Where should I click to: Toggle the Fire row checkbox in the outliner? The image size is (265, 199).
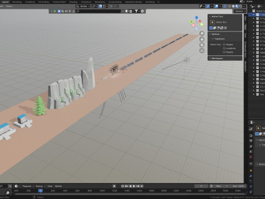[x=258, y=91]
